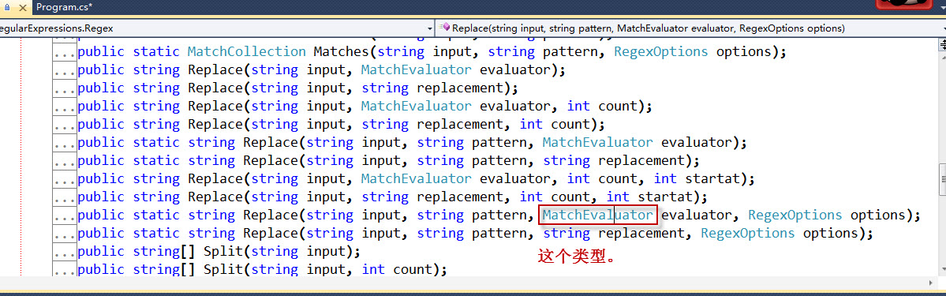Click the vertical scrollbar thumb
The height and width of the screenshot is (296, 946).
pos(942,179)
